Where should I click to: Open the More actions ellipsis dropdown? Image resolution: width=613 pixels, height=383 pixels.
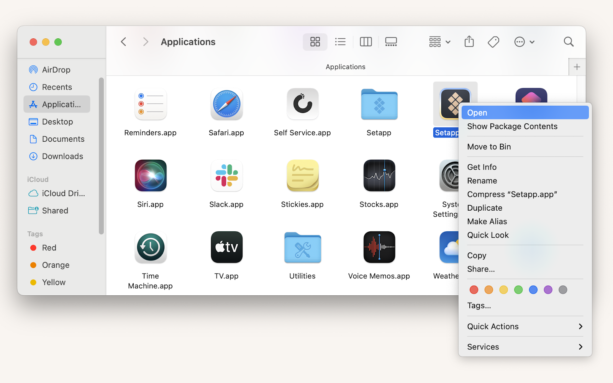(524, 42)
